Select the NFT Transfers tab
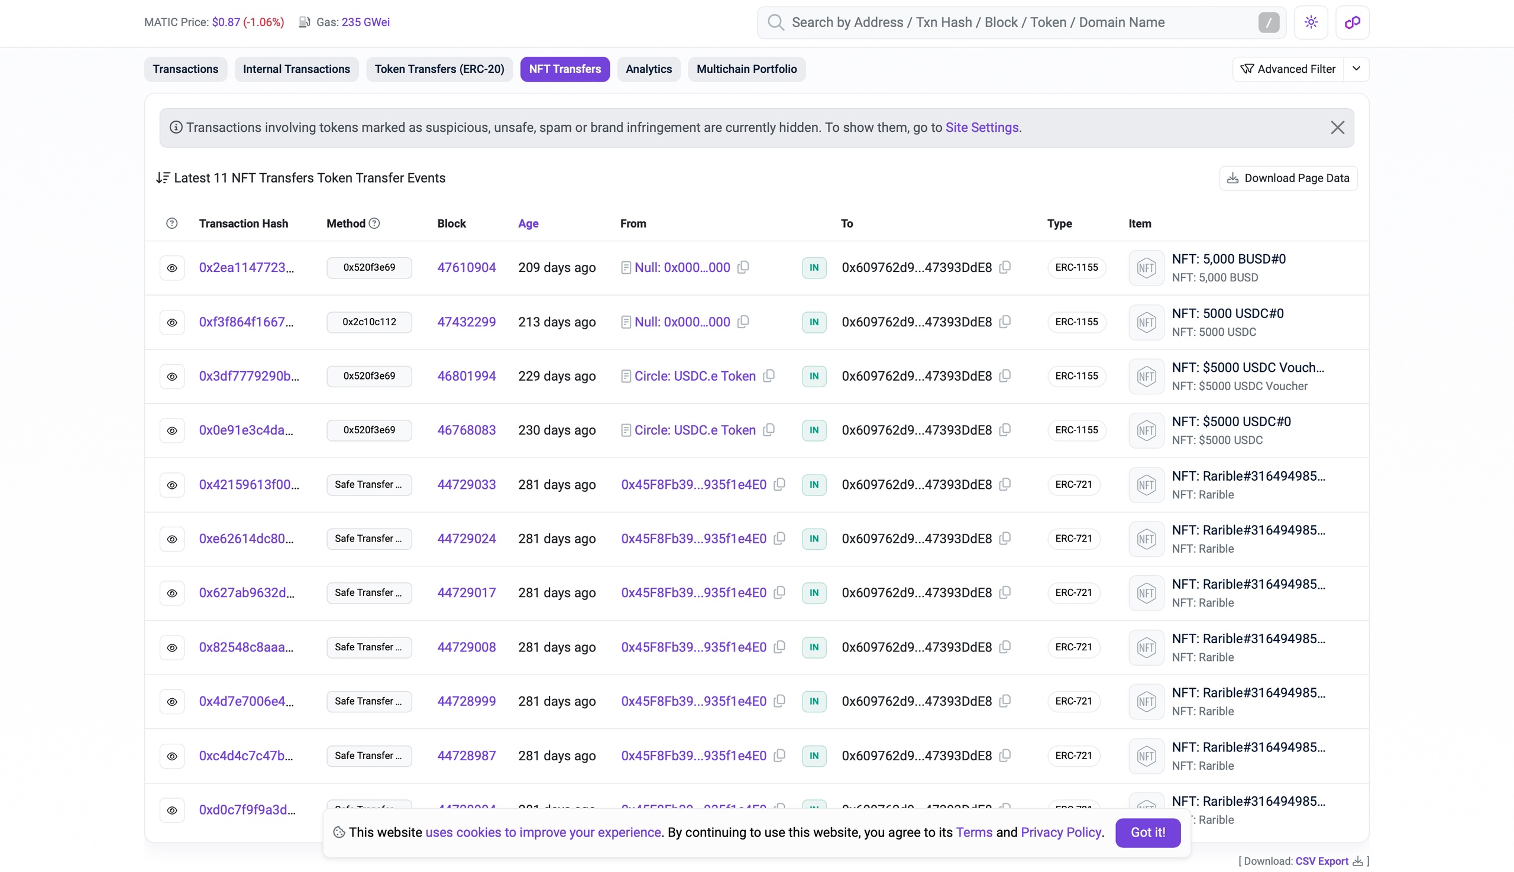 tap(564, 69)
